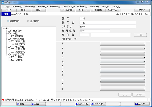Viewport: 152px width, 107px height.
Task: Open the ファイル(F) menu
Action: point(7,7)
